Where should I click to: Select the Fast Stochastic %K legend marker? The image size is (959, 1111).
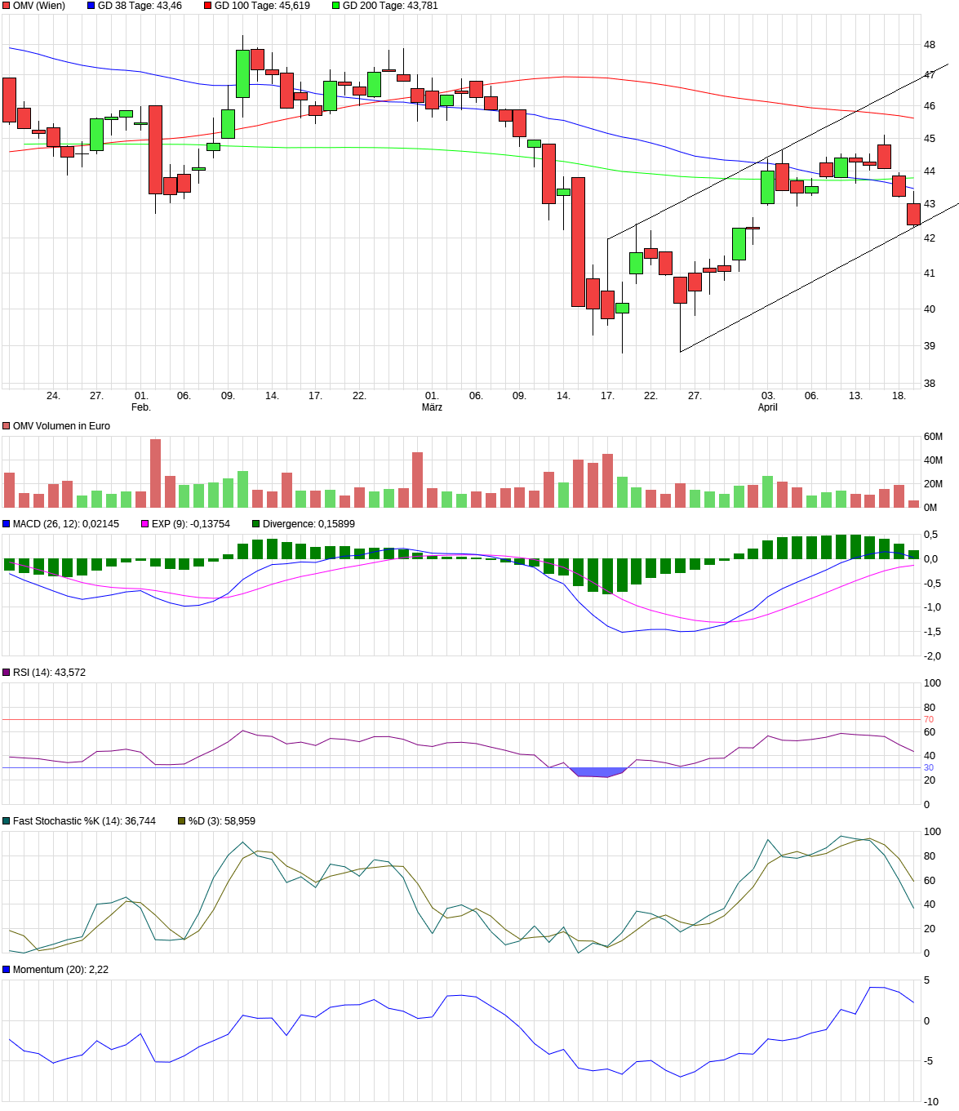[x=7, y=822]
